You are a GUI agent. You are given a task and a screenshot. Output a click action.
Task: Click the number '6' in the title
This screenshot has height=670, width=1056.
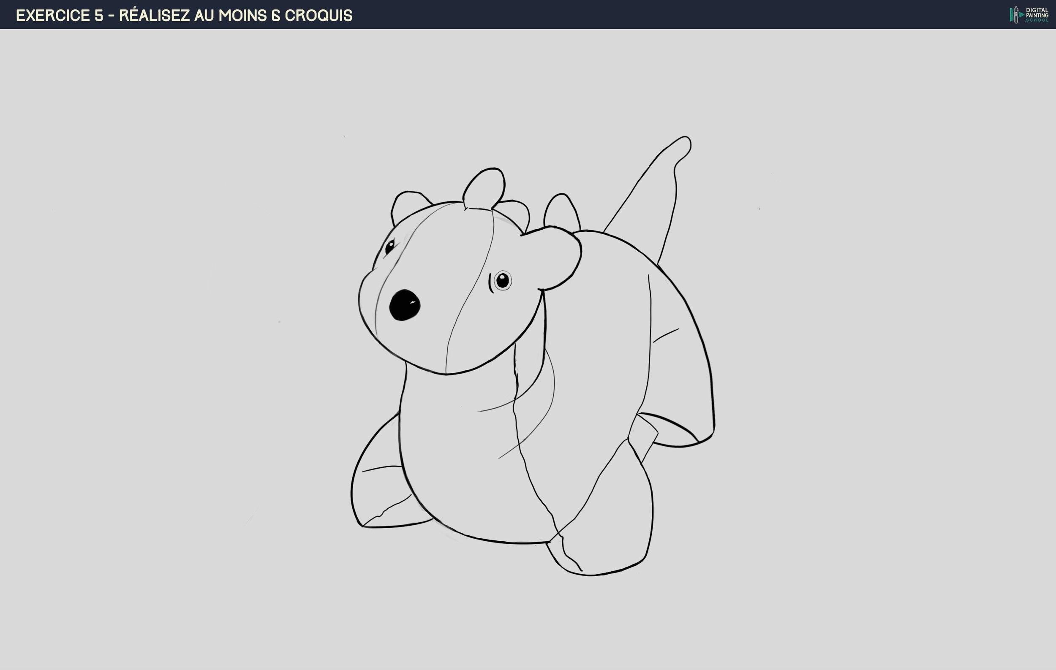[x=275, y=16]
